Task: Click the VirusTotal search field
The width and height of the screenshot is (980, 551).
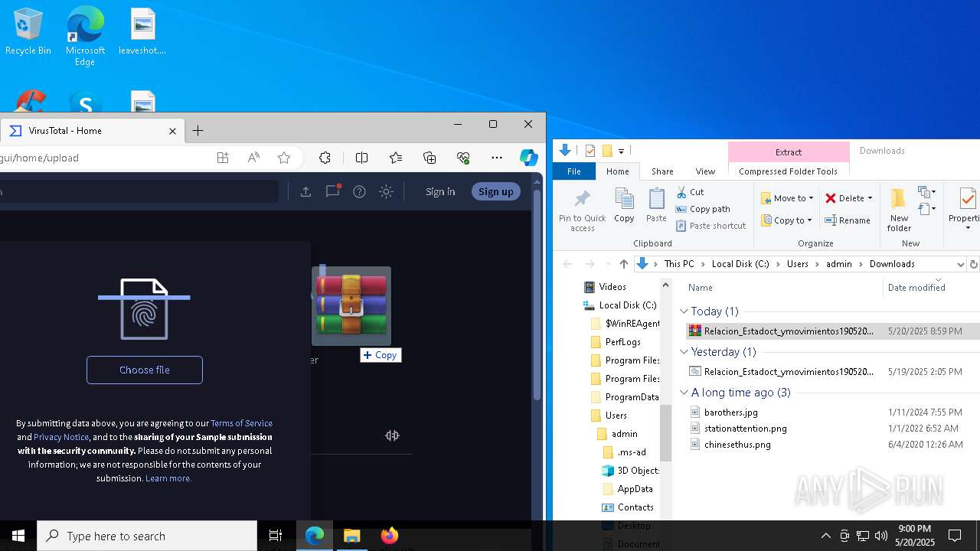Action: coord(138,191)
